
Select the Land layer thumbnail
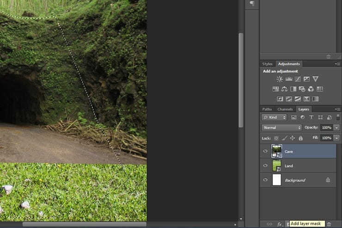point(276,166)
